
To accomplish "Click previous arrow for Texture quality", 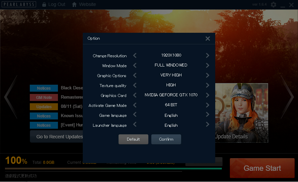I will pos(135,85).
